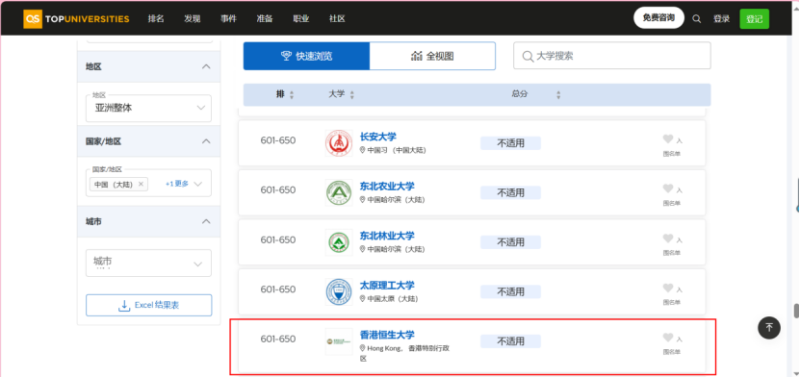Collapse the 国家/地区 filter section
Viewport: 800px width, 377px height.
(206, 141)
